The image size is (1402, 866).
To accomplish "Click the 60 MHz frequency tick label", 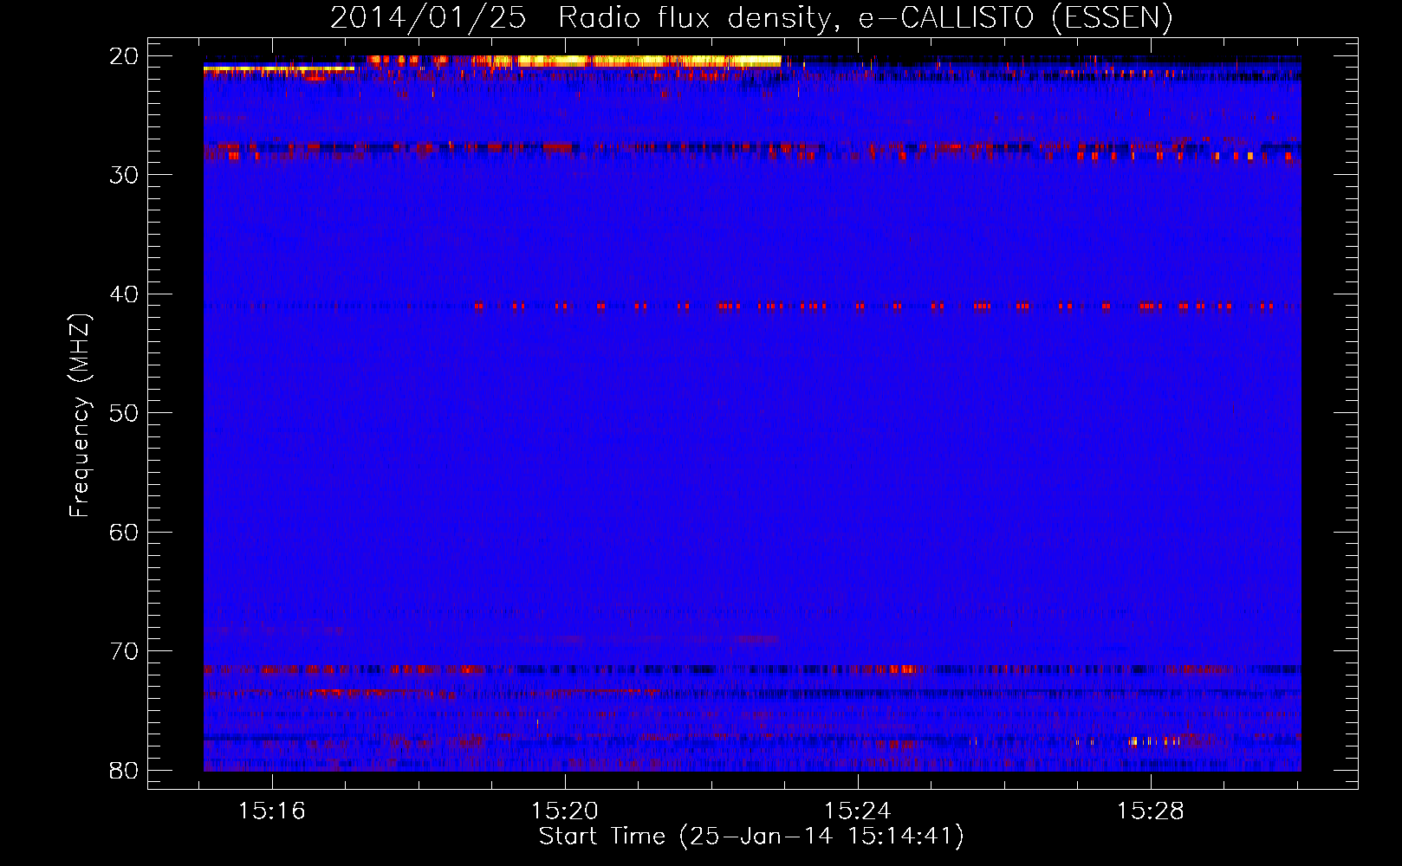I will 124,532.
